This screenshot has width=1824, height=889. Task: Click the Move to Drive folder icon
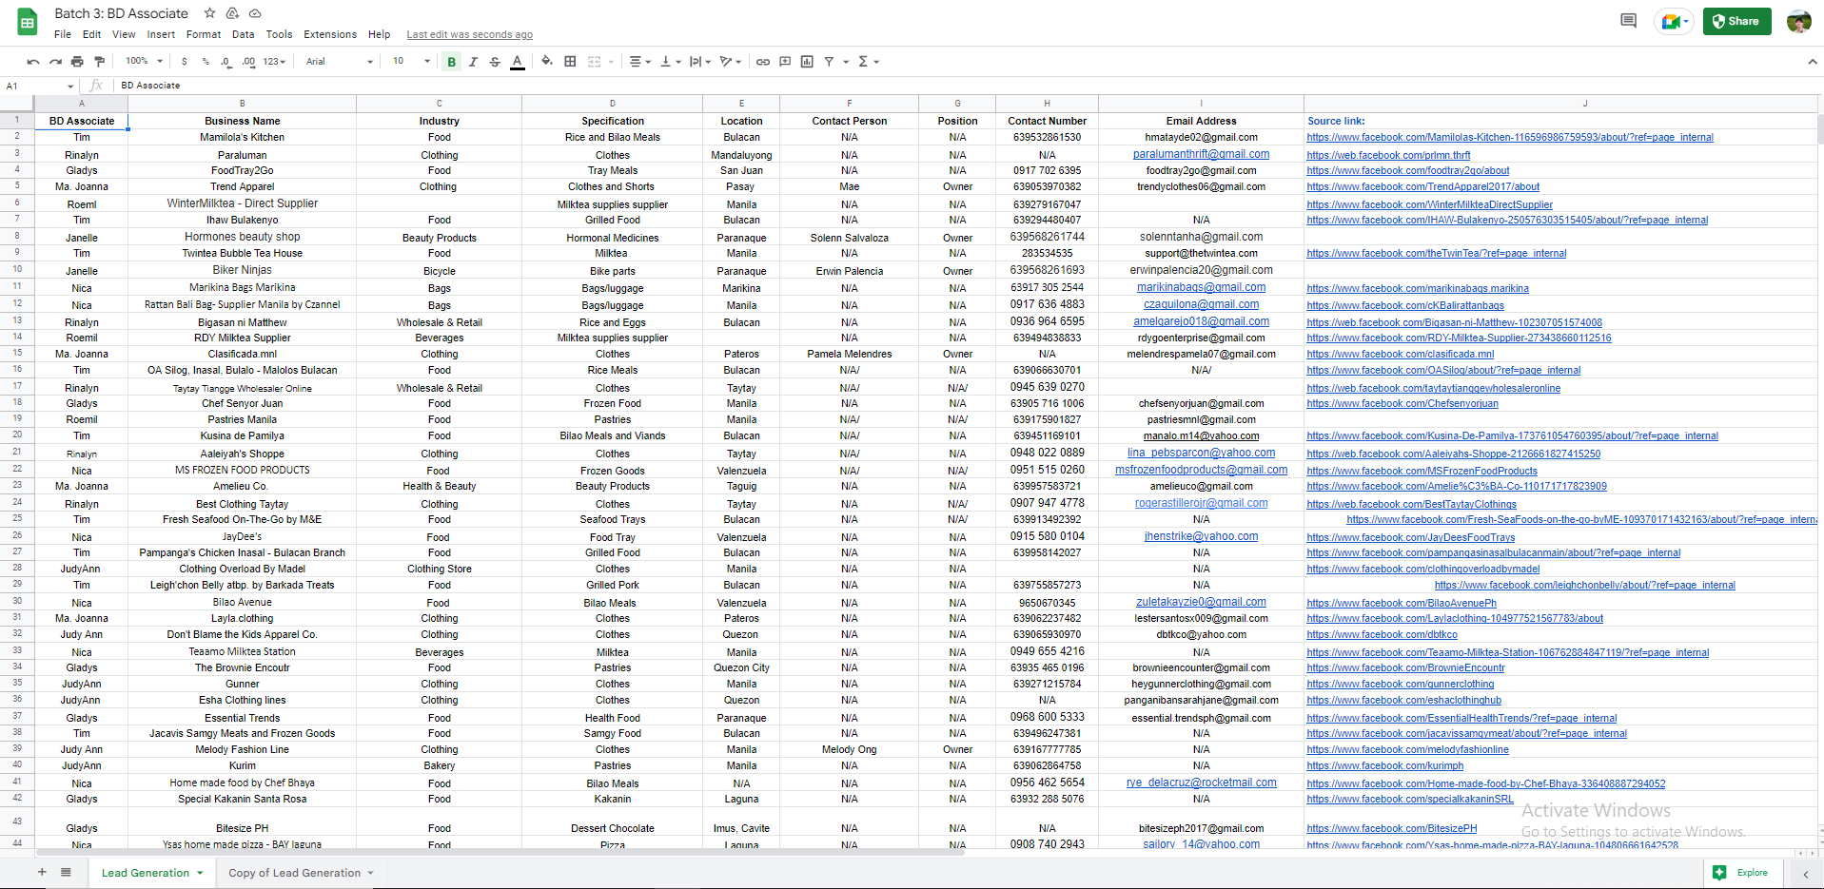pyautogui.click(x=232, y=13)
